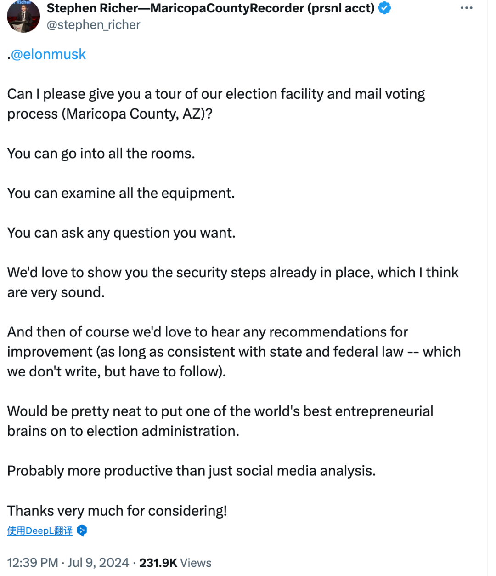Open the three-dot more options menu
This screenshot has width=496, height=576.
pos(466,8)
